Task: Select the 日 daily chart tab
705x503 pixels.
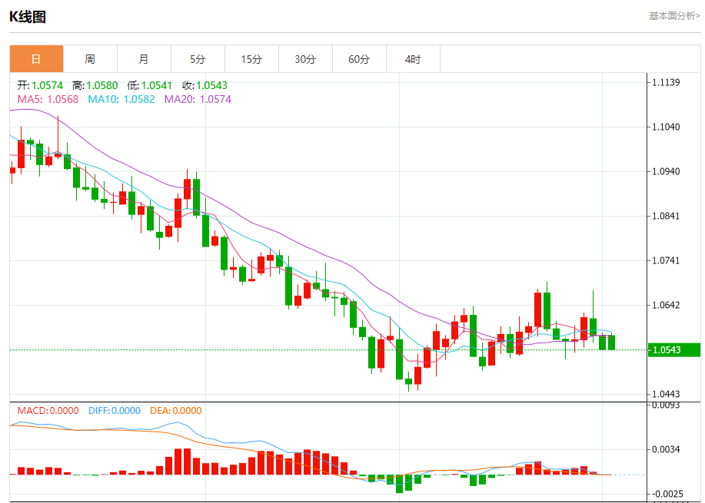Action: (x=36, y=59)
